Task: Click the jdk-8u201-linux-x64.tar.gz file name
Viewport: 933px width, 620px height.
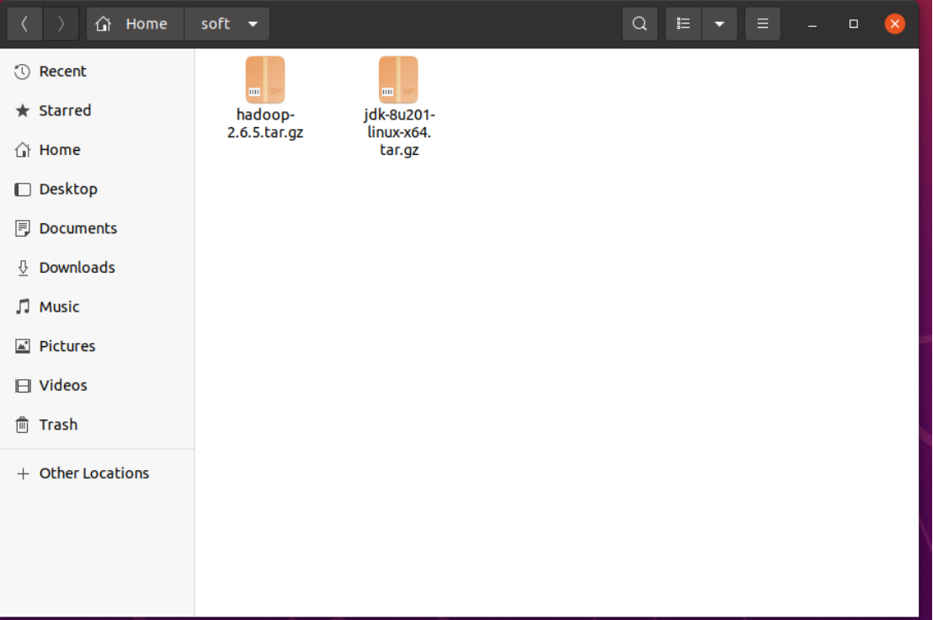Action: click(399, 132)
